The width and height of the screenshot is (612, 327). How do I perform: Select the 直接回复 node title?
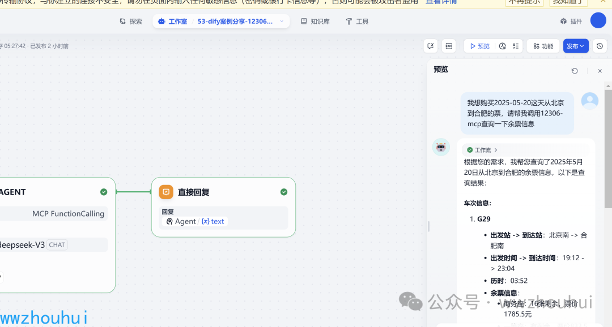click(x=194, y=192)
